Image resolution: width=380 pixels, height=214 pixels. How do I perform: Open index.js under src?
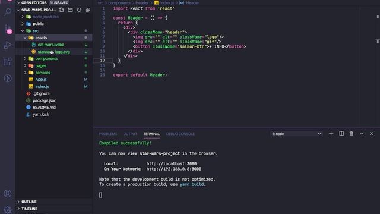pyautogui.click(x=42, y=87)
